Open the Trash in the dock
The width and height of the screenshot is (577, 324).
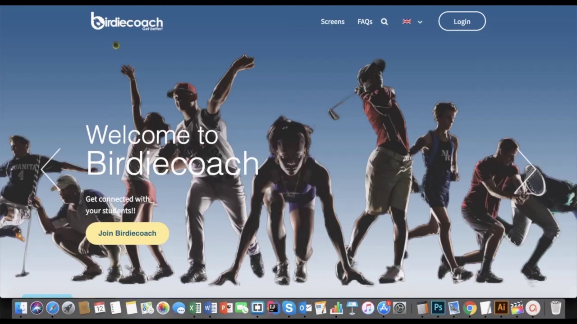click(x=556, y=308)
